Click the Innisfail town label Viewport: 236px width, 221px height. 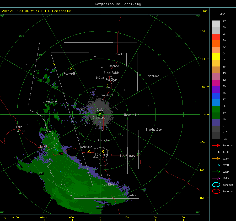pos(106,95)
